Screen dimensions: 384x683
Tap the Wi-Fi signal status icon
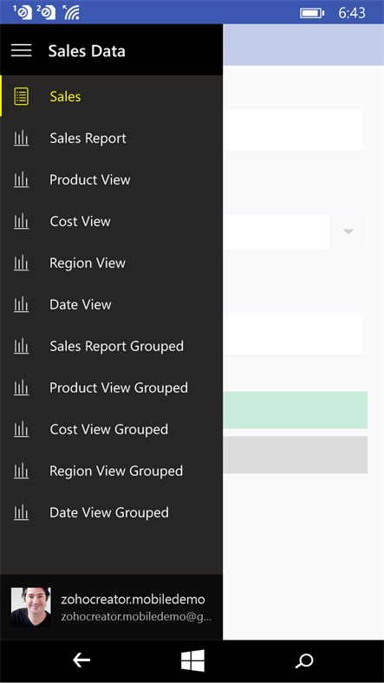tap(70, 12)
